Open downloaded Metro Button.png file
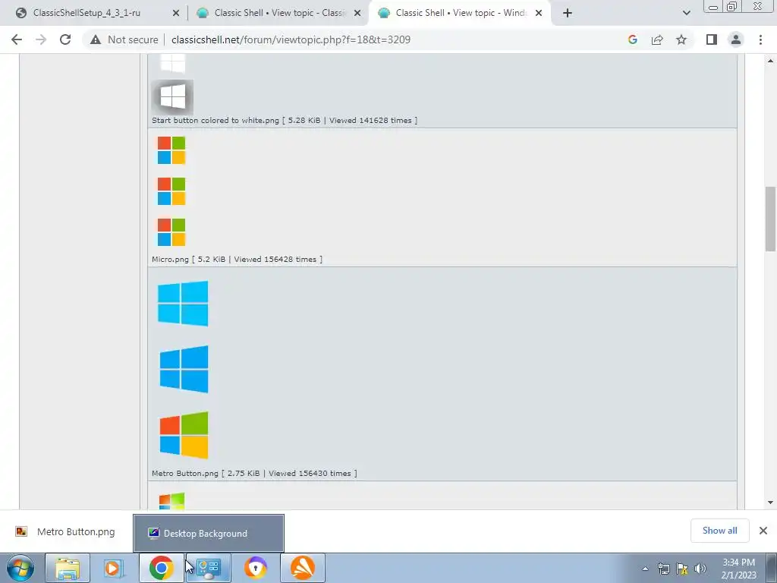Viewport: 777px width, 583px height. pyautogui.click(x=65, y=532)
